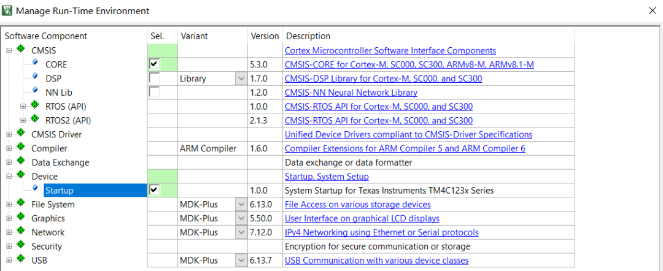Click the Startup component blue icon
Screen dimensions: 663x271
click(x=35, y=189)
